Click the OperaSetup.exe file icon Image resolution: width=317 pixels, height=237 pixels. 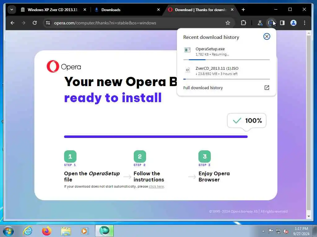tap(187, 50)
